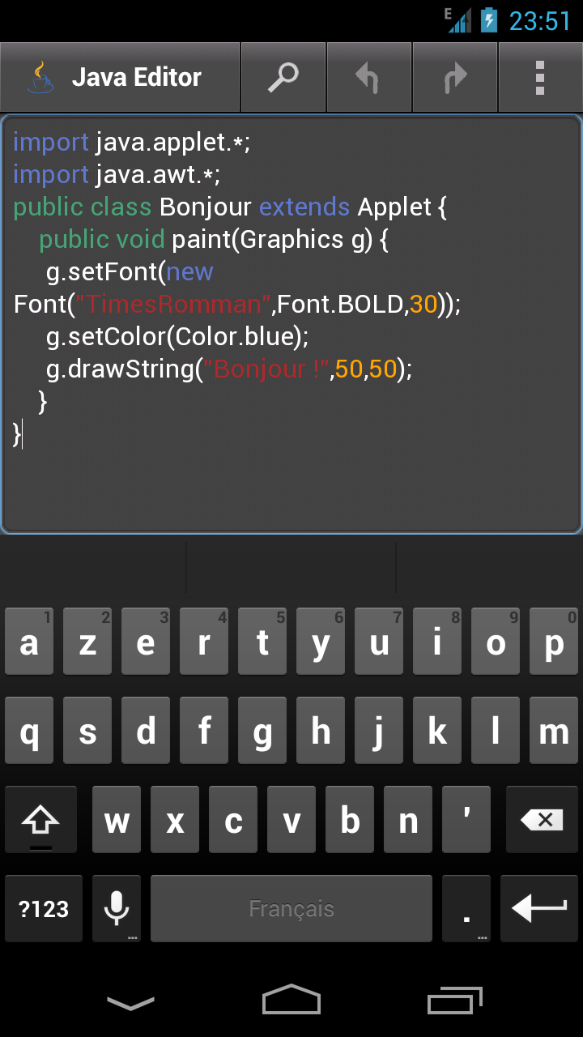Tap the letter s key
This screenshot has height=1037, width=583.
click(x=87, y=731)
